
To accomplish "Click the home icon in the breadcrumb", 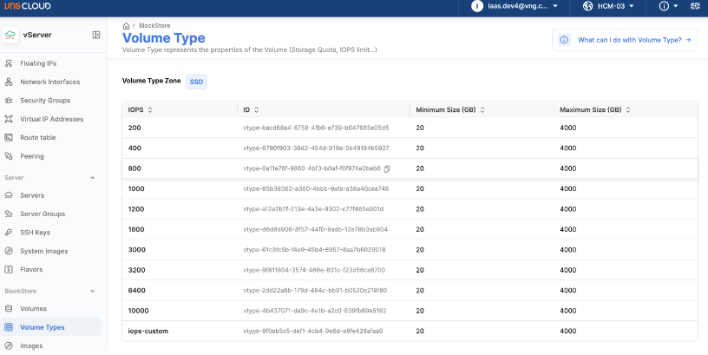I will (127, 26).
